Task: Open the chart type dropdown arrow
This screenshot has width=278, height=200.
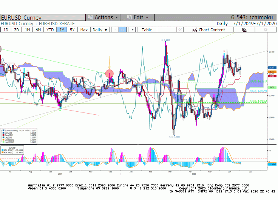Action: 132,30
